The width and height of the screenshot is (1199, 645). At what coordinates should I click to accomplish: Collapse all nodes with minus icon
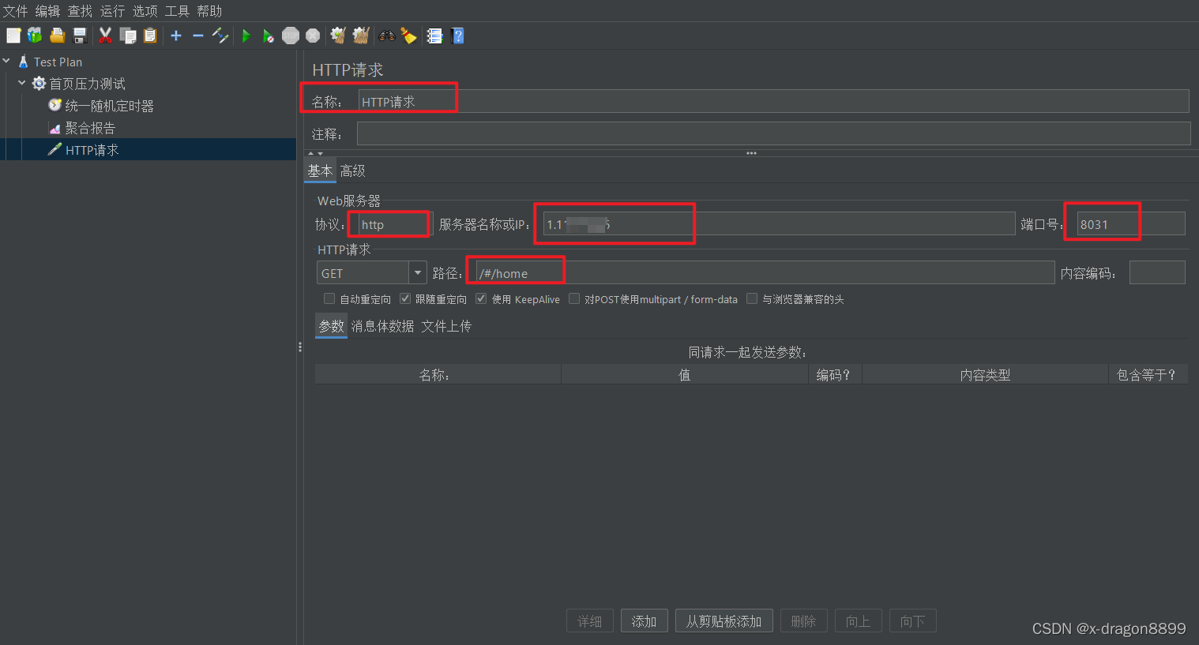[x=198, y=36]
